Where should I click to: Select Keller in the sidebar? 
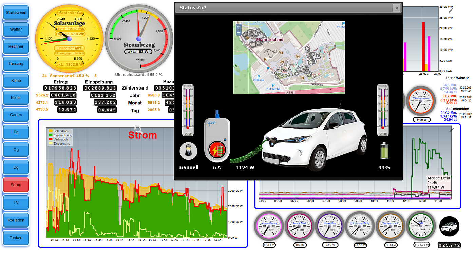tap(16, 98)
